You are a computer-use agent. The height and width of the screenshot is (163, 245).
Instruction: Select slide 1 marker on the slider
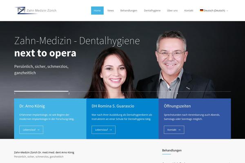point(15,93)
